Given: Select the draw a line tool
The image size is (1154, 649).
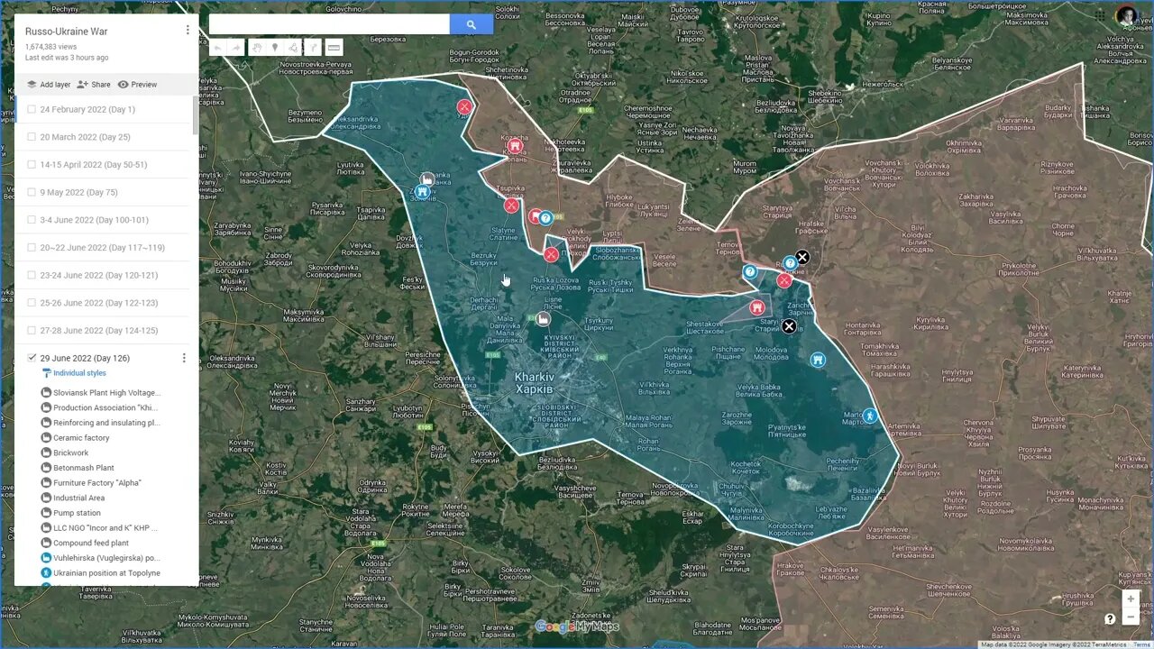Looking at the screenshot, I should pos(294,48).
